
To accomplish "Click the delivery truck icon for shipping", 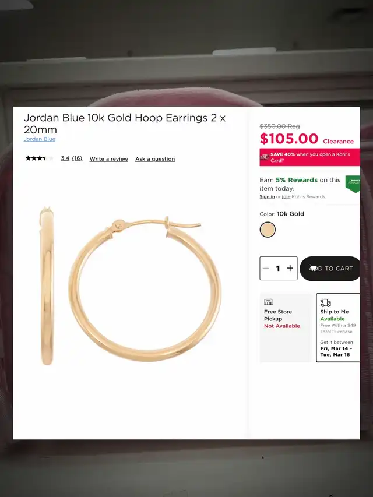I will (326, 303).
